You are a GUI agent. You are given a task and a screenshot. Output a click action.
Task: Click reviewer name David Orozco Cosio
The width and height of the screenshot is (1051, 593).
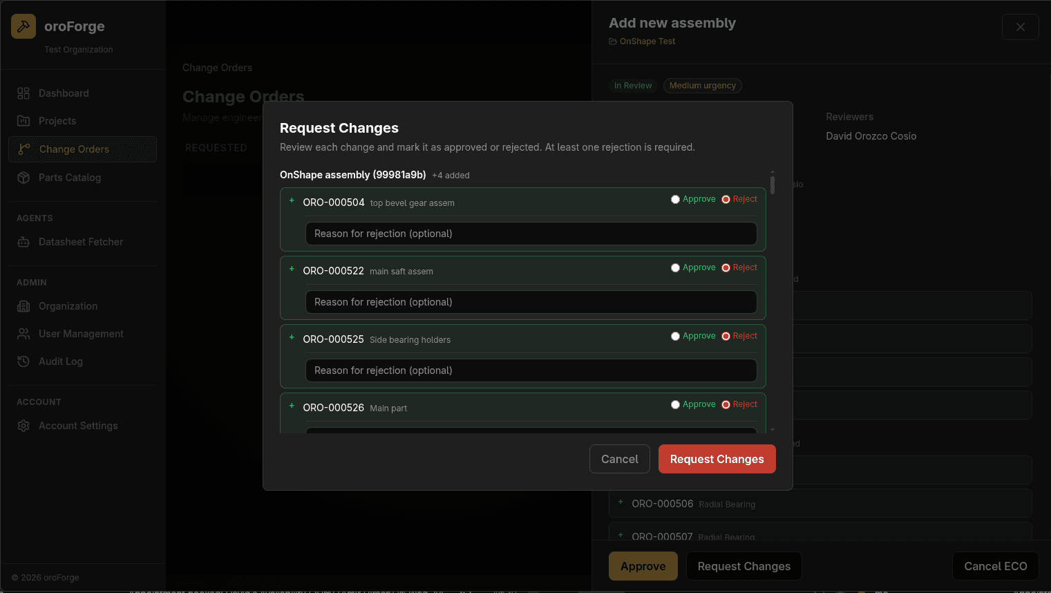(871, 136)
